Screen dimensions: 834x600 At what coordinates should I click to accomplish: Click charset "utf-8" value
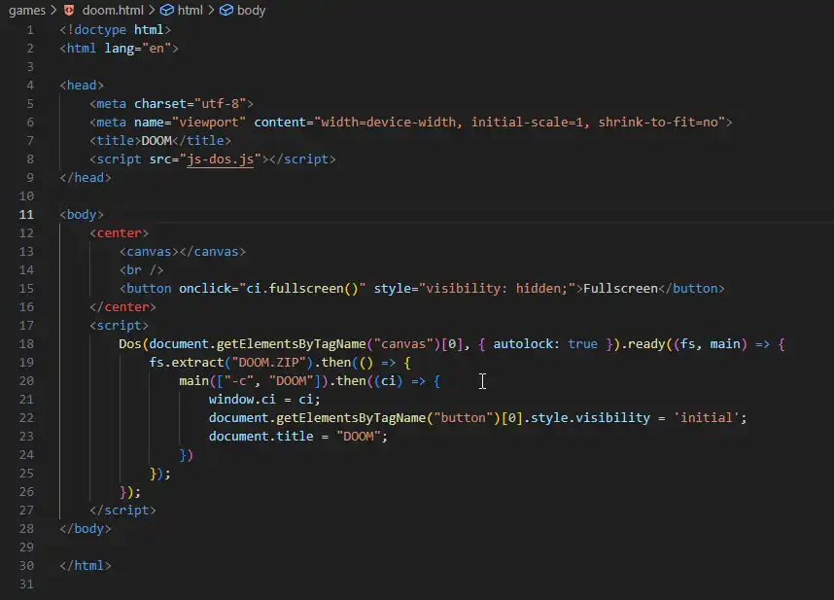pyautogui.click(x=220, y=104)
